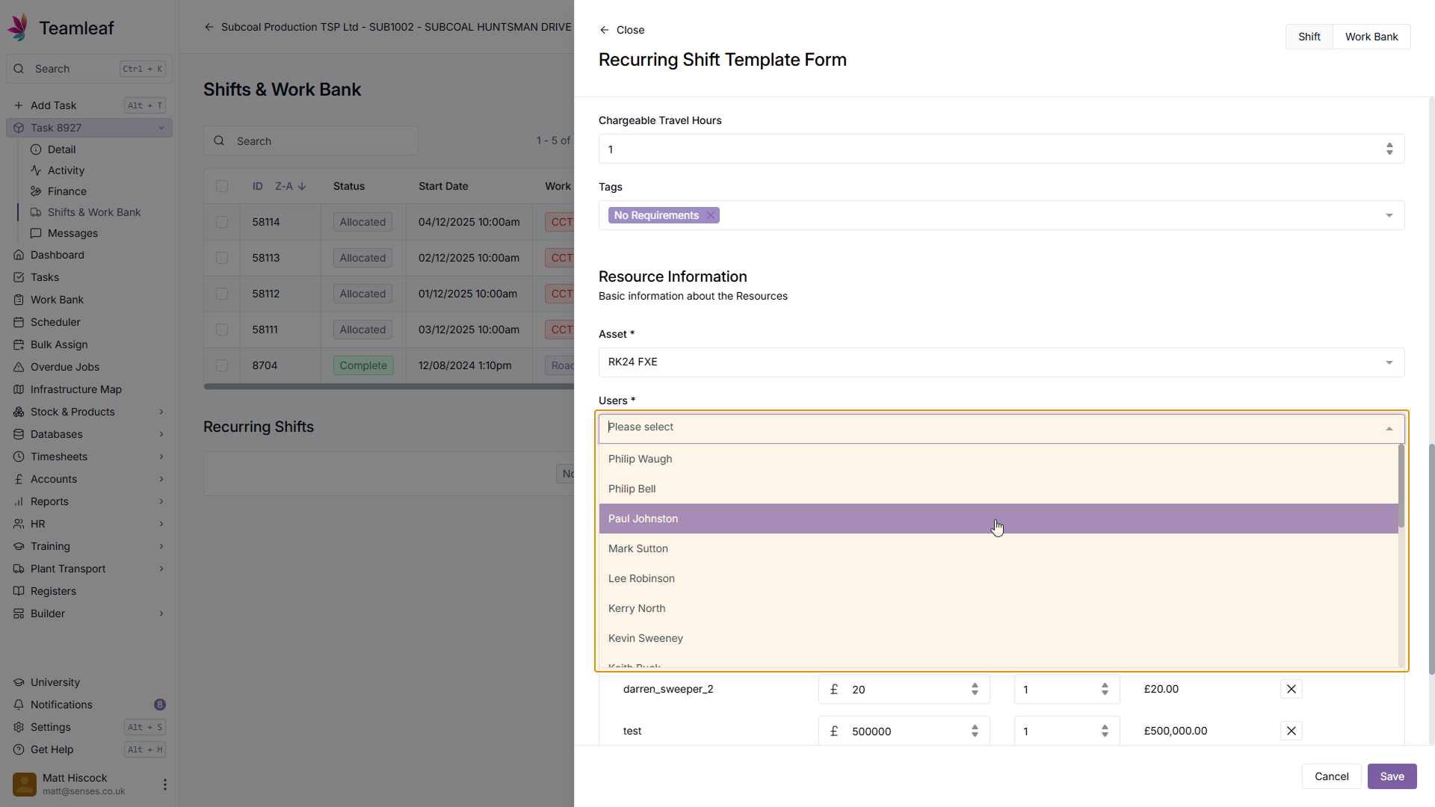Remove the No Requirements tag
This screenshot has height=807, width=1435.
(711, 215)
